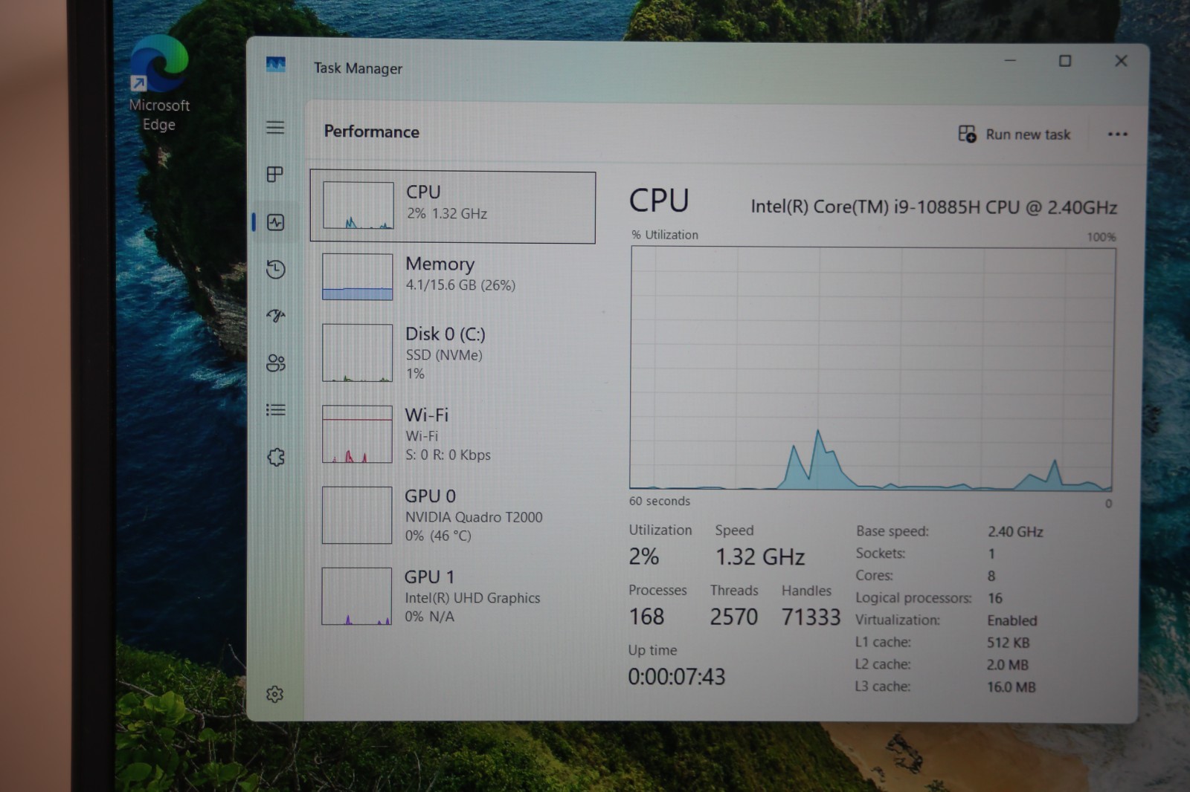Click the CPU utilization graph
The width and height of the screenshot is (1190, 792).
coord(872,369)
